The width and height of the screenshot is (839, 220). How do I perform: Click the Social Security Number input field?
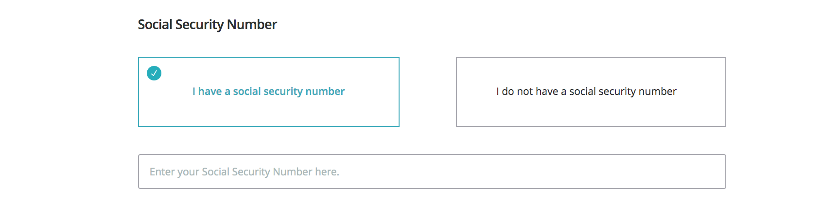tap(432, 172)
